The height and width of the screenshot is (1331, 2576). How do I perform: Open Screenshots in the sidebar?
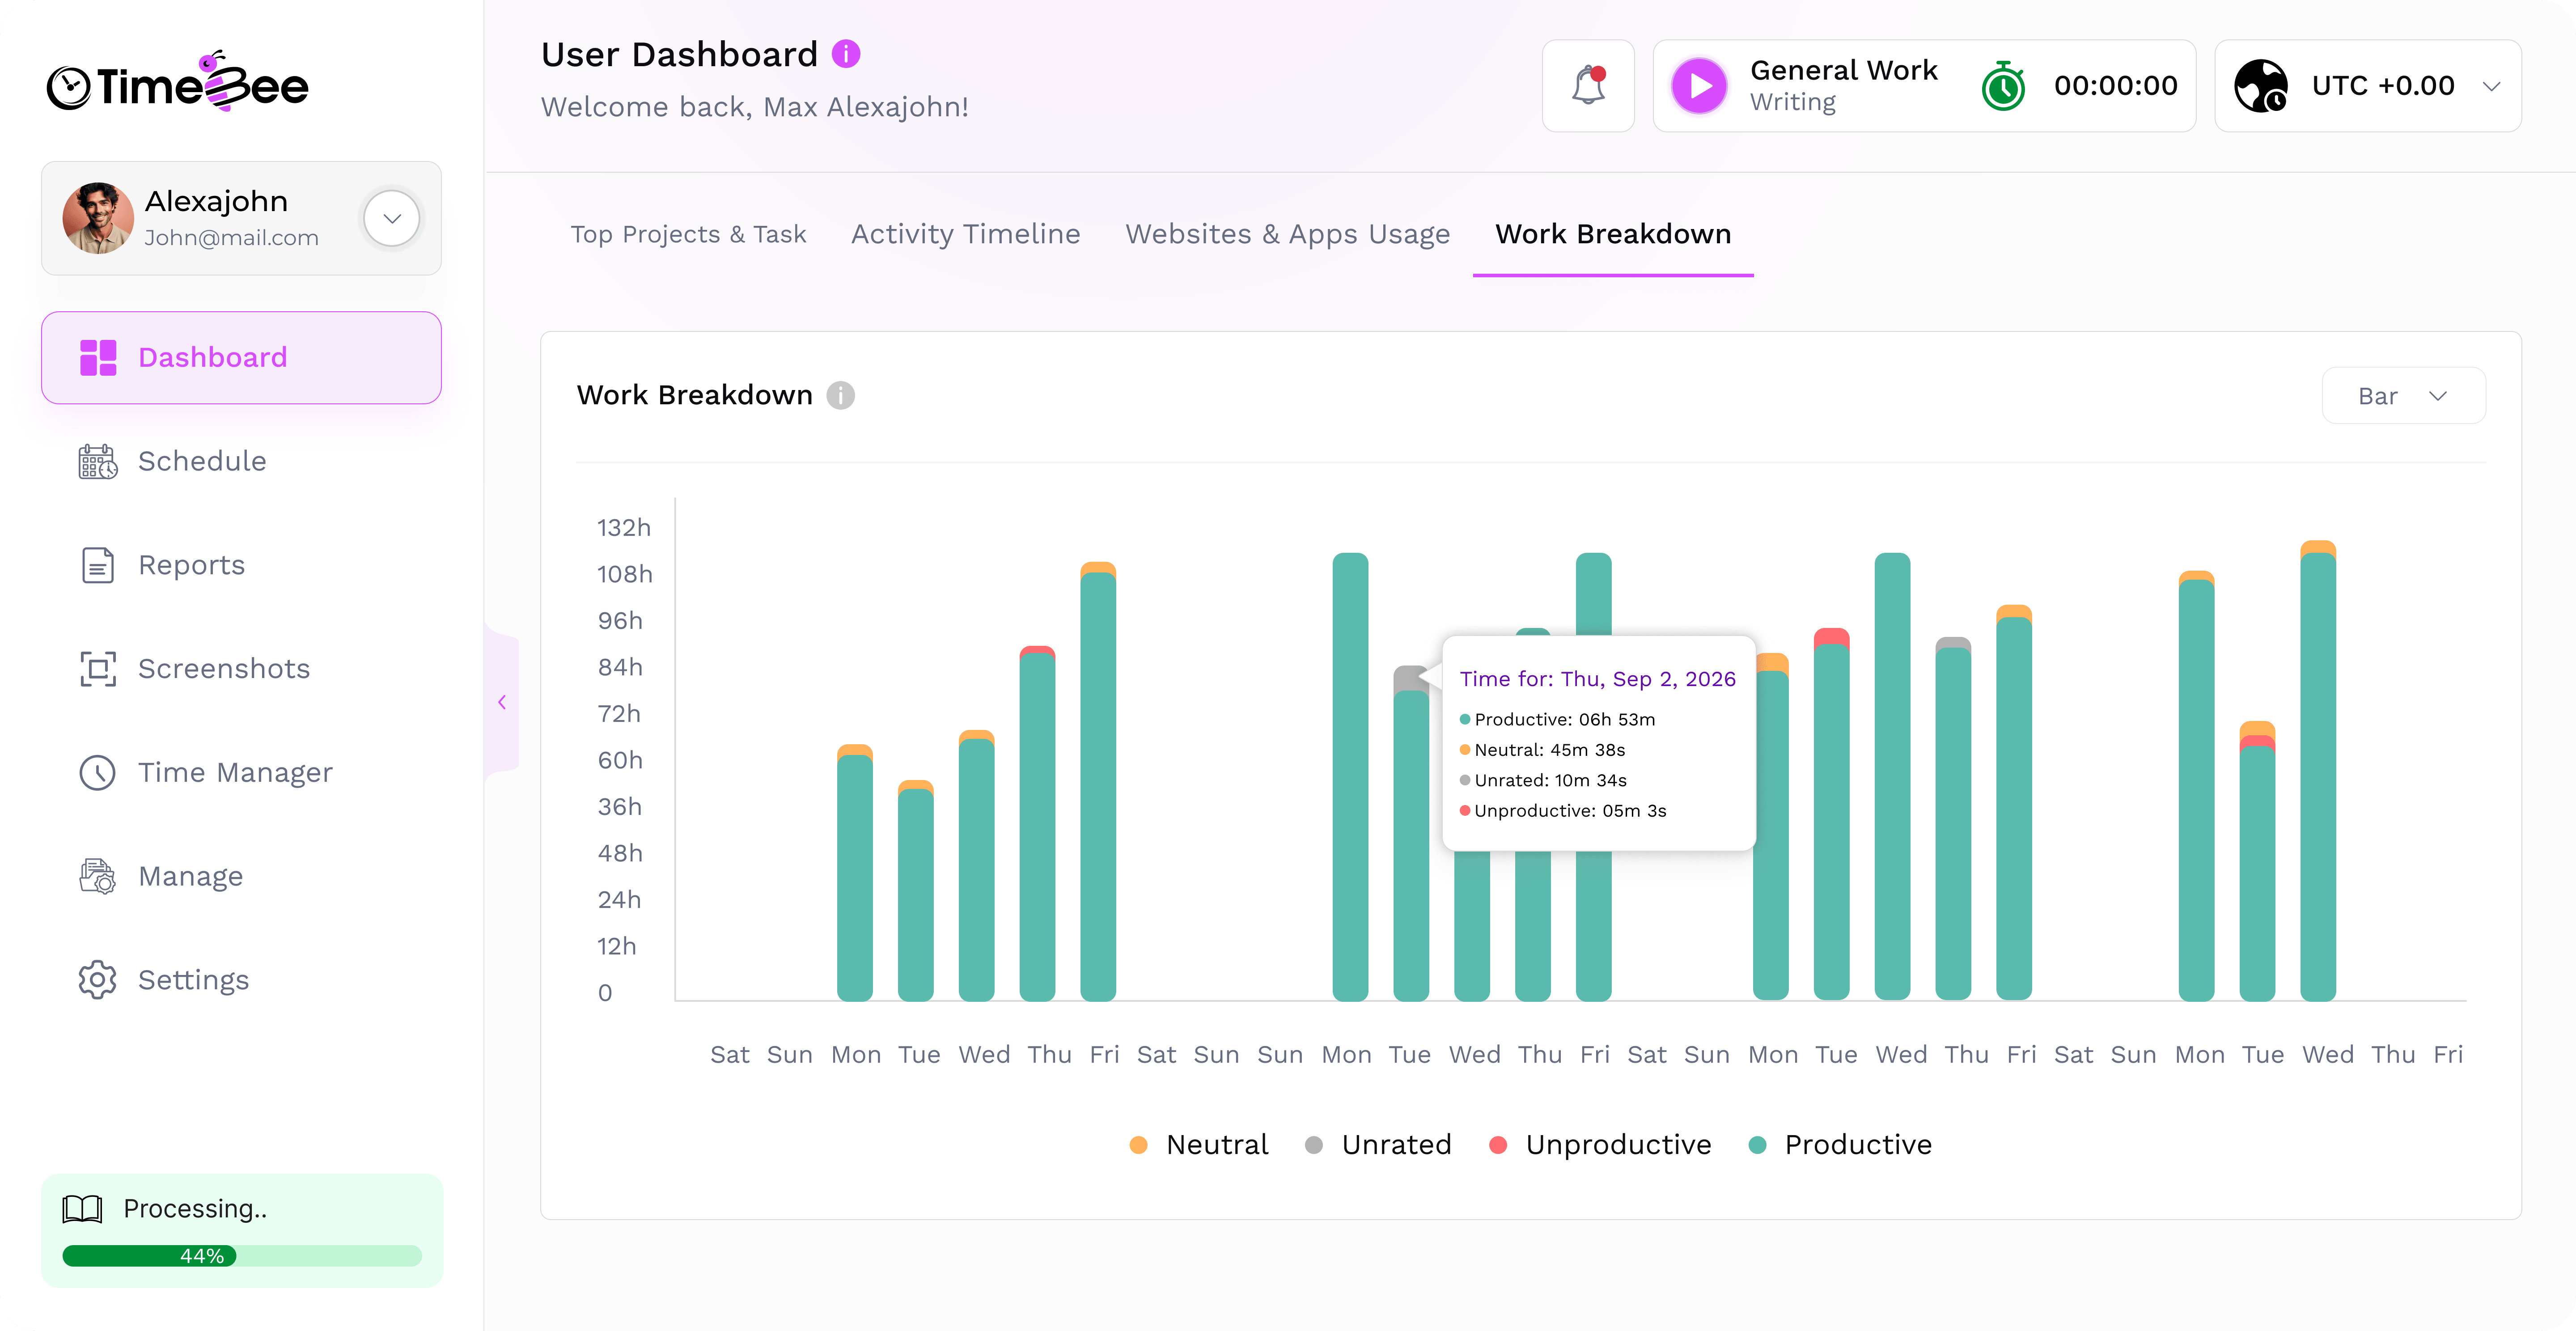click(241, 669)
